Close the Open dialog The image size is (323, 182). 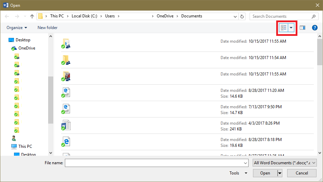318,5
